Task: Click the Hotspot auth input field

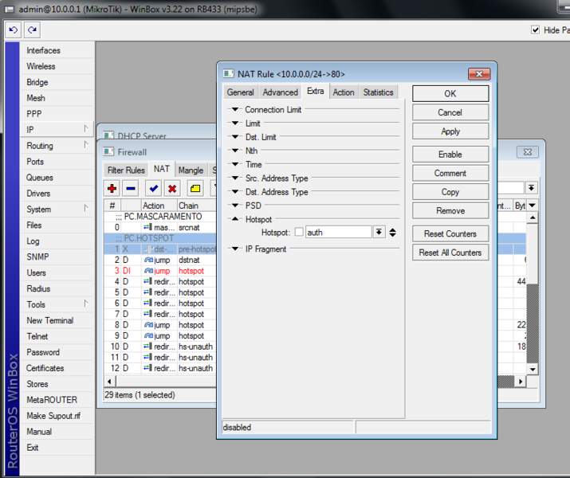Action: click(339, 232)
